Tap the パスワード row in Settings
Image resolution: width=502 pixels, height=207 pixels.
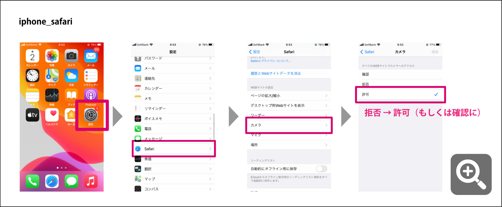[x=173, y=58]
